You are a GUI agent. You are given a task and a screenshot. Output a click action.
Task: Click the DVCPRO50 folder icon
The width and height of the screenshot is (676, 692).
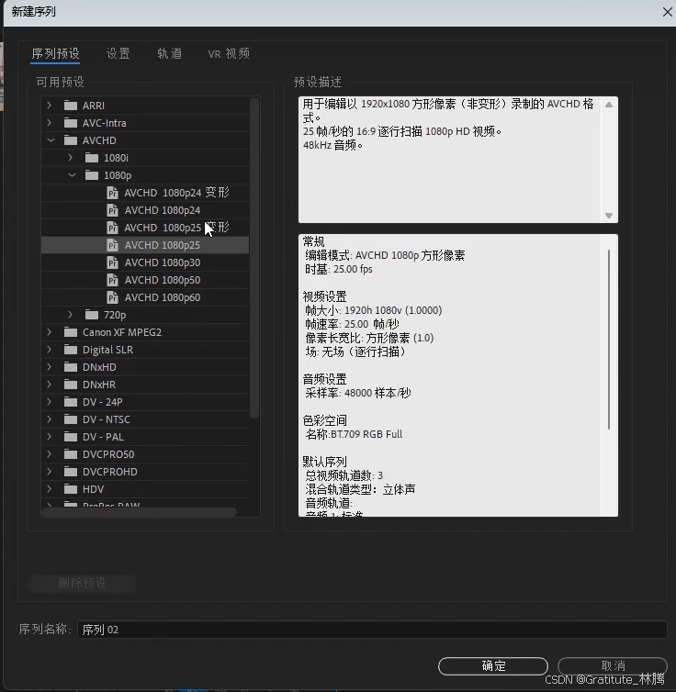click(71, 454)
